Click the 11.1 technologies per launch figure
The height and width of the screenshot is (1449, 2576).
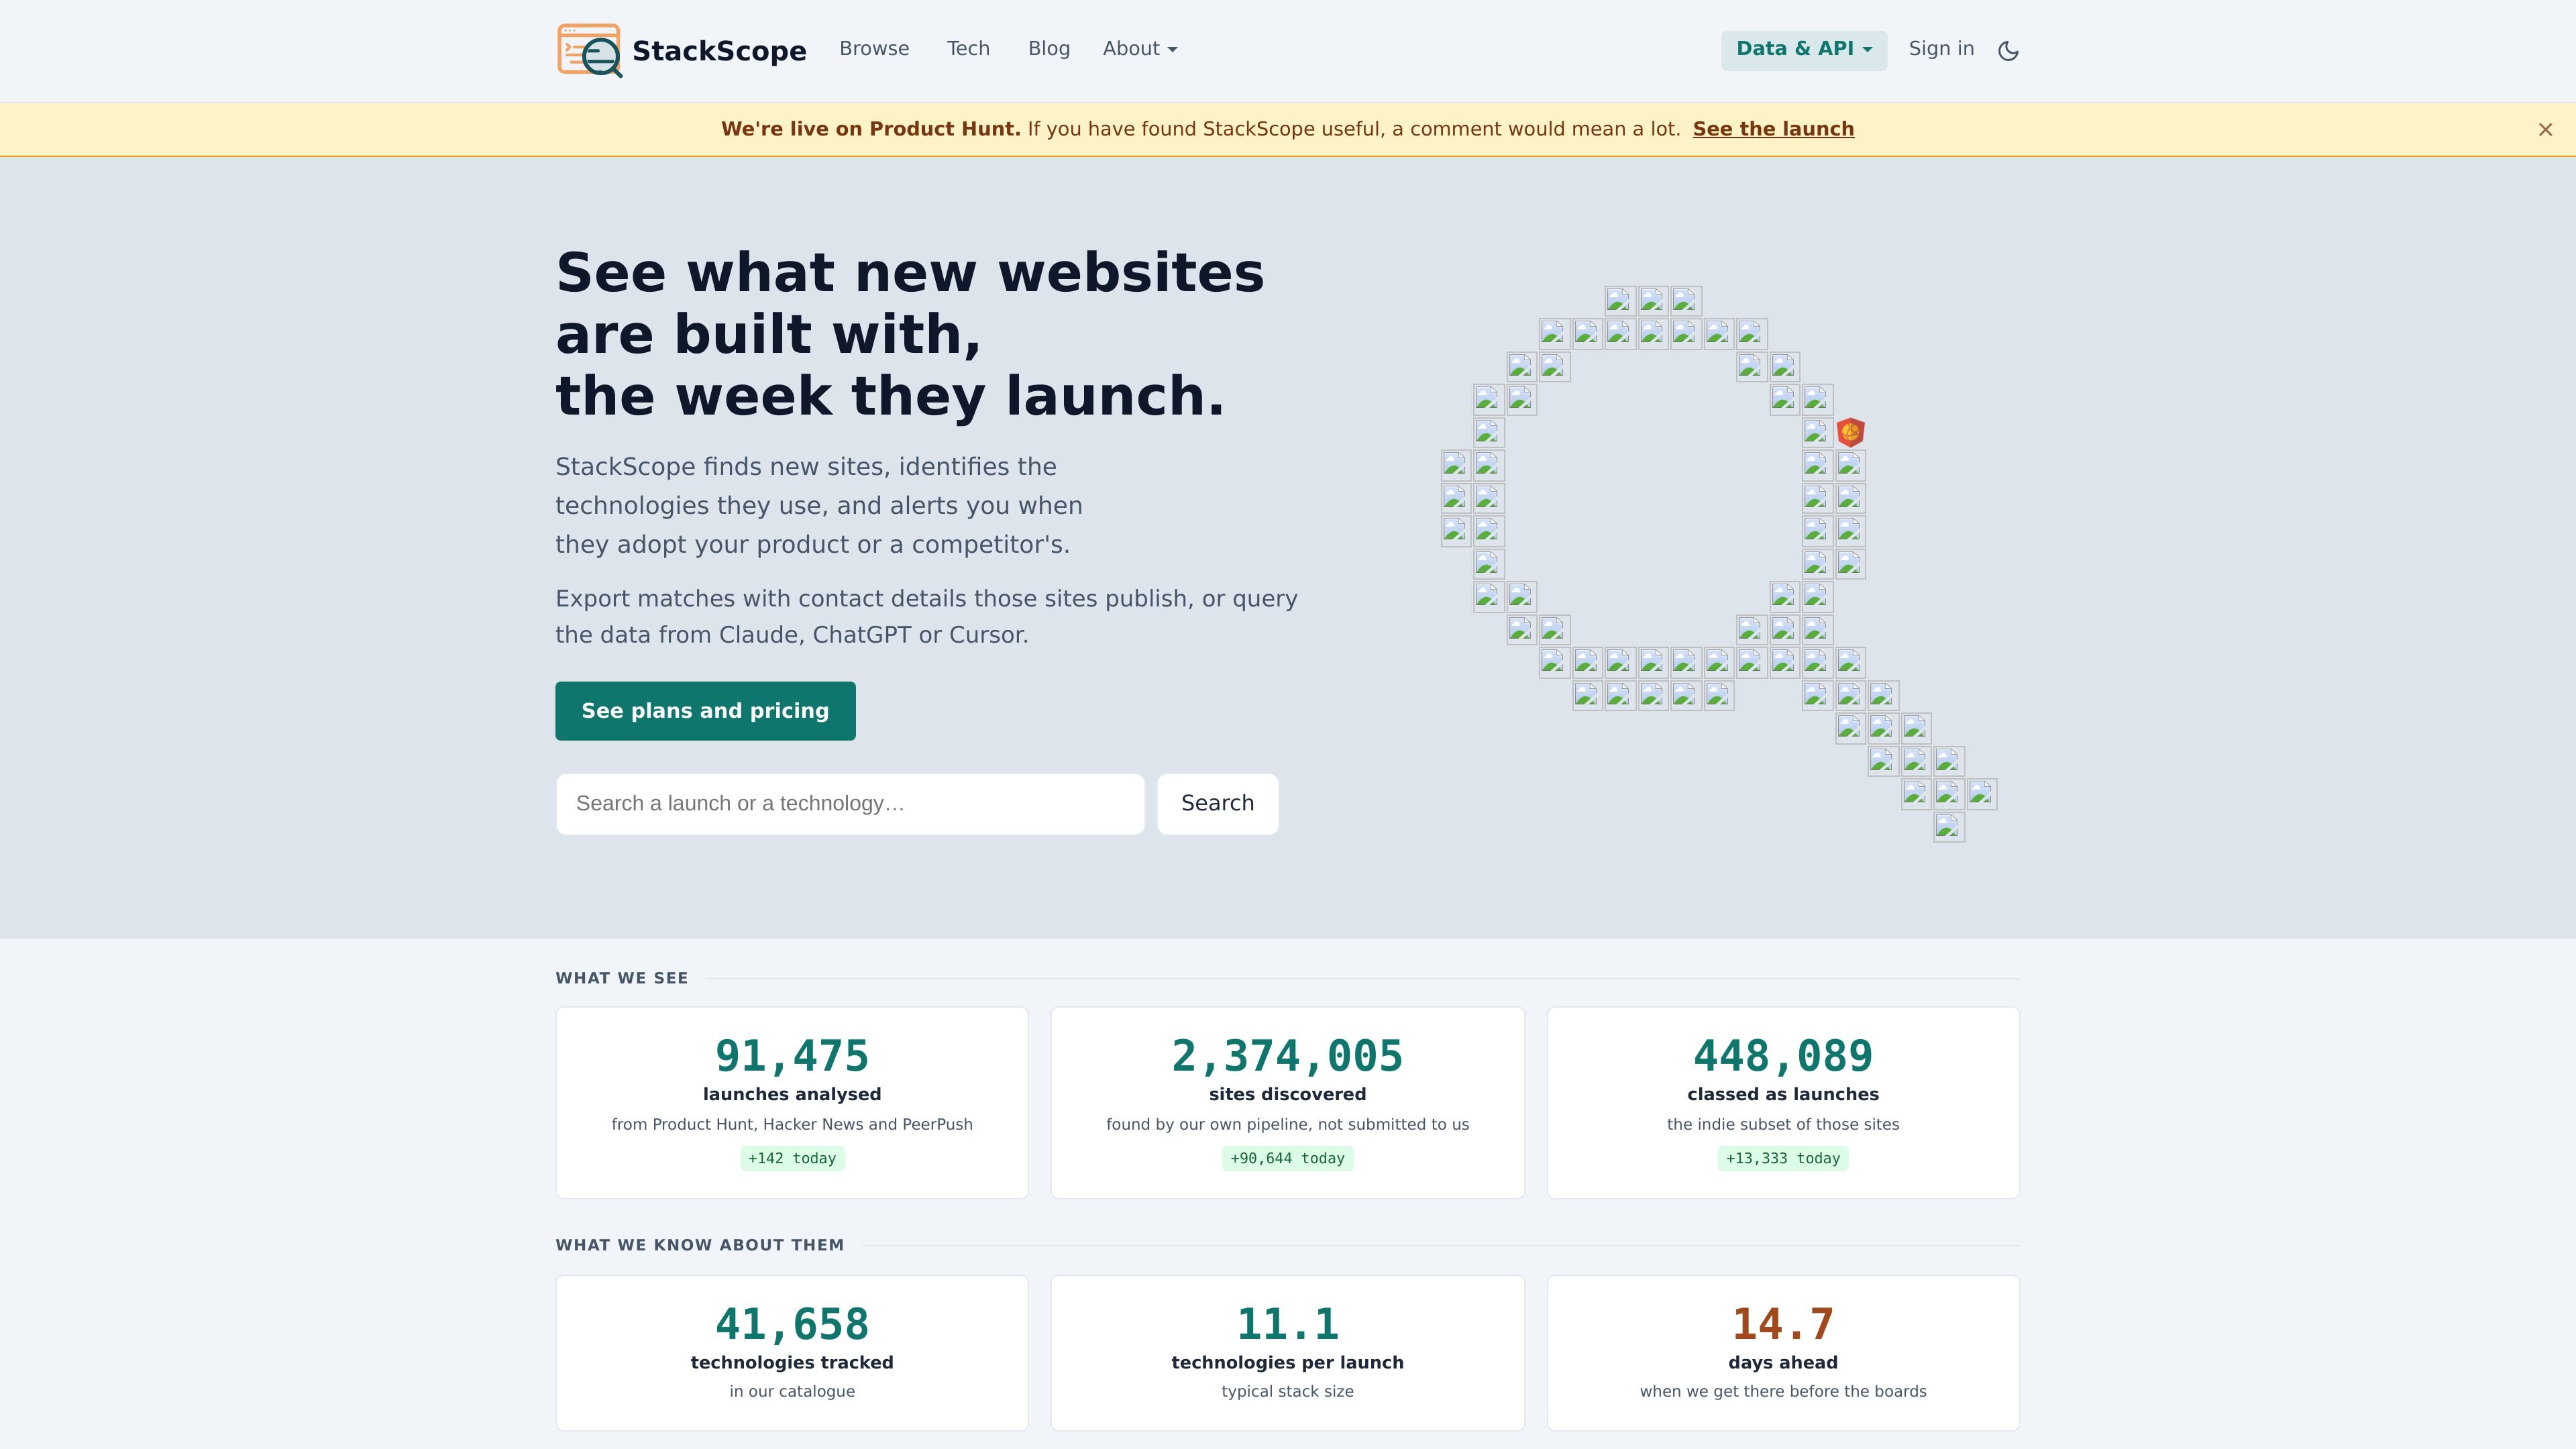pos(1287,1324)
